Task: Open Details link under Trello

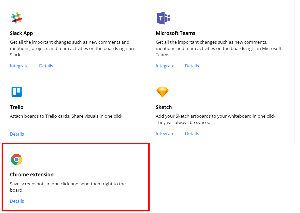Action: (x=17, y=134)
